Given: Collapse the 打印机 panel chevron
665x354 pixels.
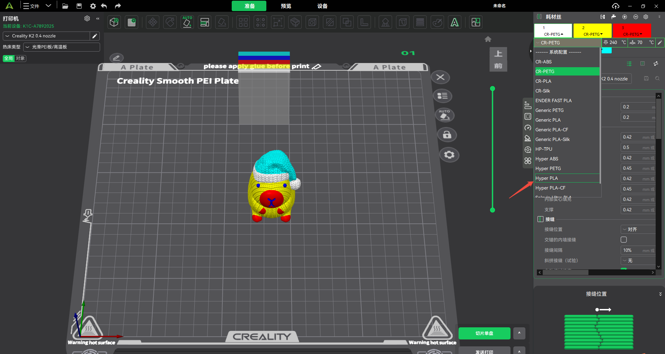Looking at the screenshot, I should pyautogui.click(x=98, y=19).
